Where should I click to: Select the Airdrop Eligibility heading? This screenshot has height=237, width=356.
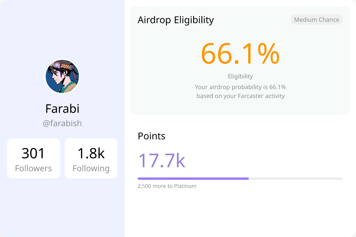coord(176,20)
